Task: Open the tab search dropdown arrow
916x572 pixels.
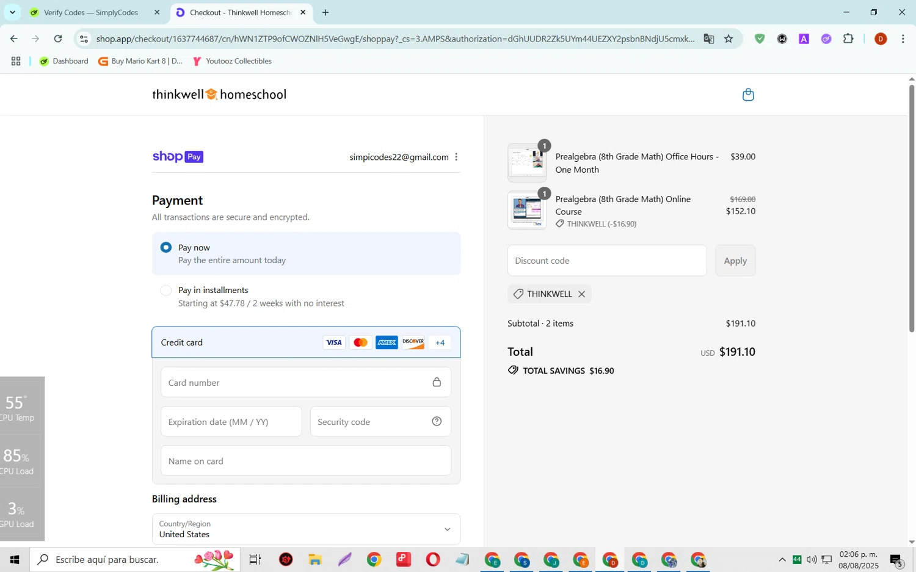Action: [x=12, y=12]
